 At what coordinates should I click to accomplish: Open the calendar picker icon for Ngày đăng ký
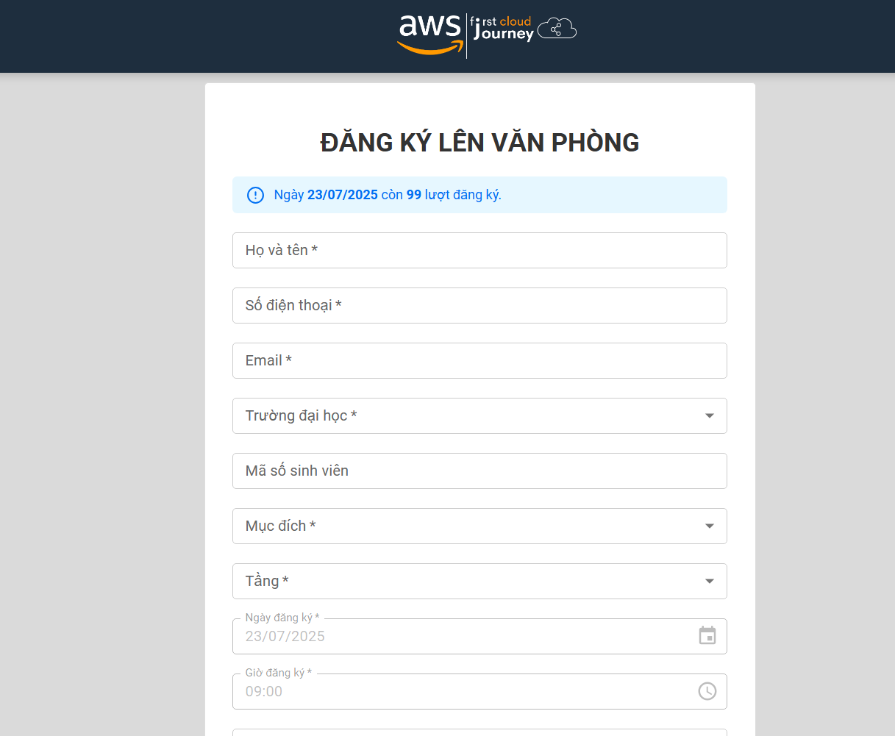[707, 636]
